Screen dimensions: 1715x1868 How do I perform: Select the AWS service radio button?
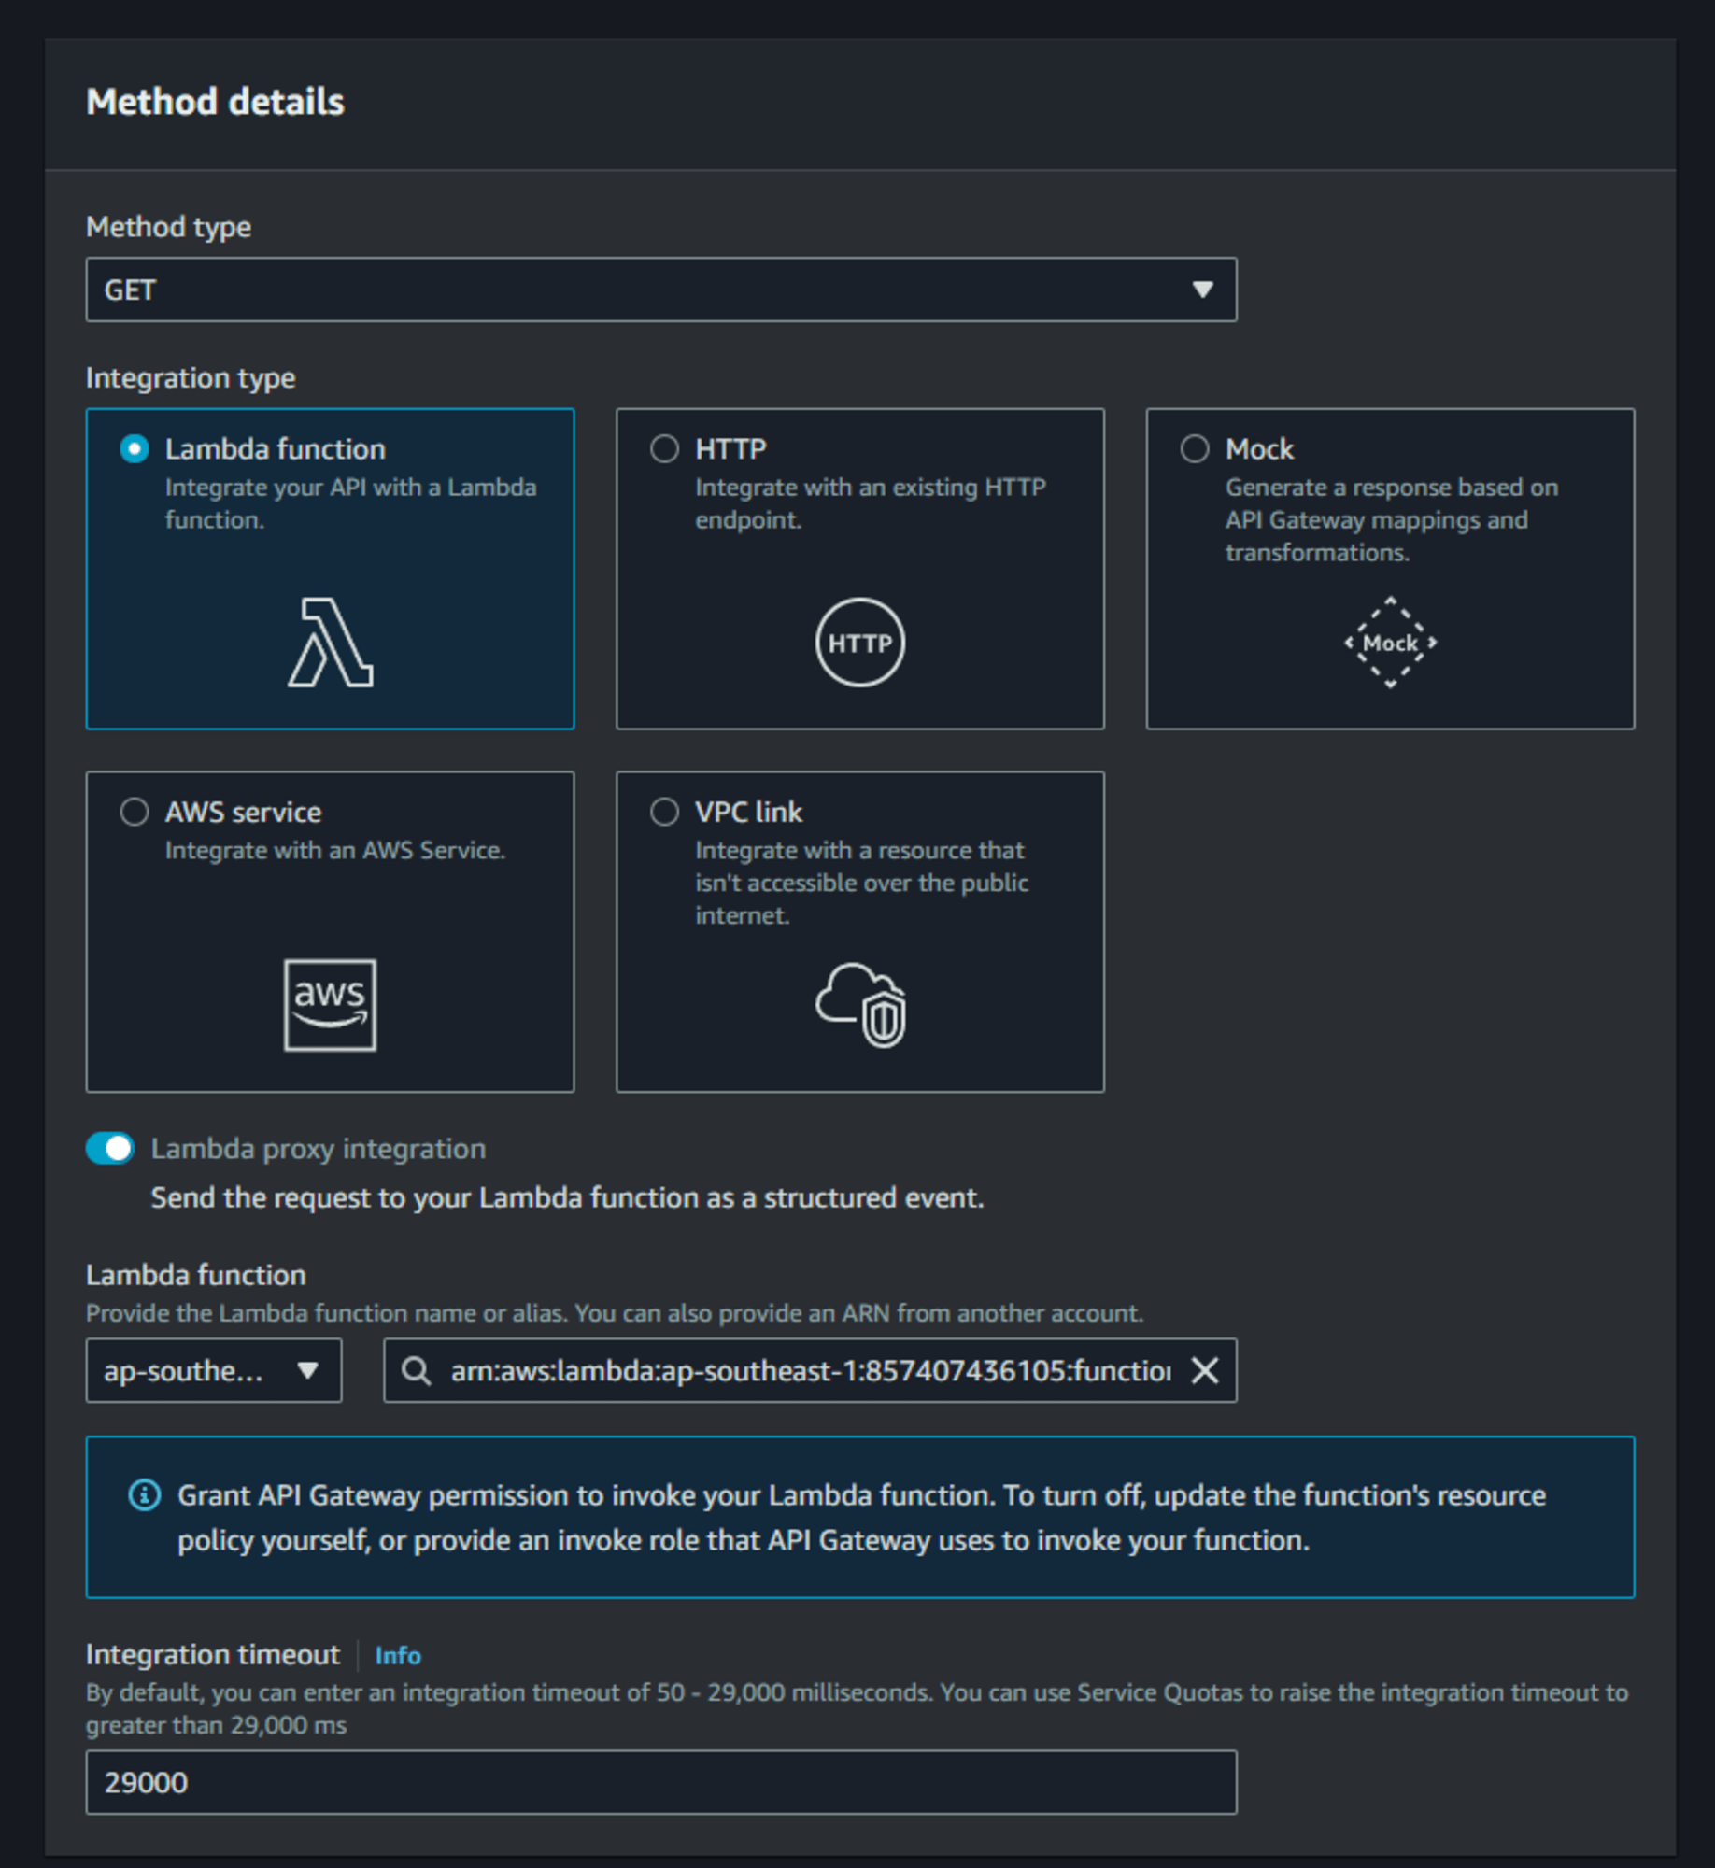click(135, 812)
